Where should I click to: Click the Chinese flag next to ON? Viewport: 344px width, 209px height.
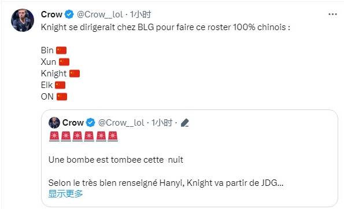coord(62,97)
